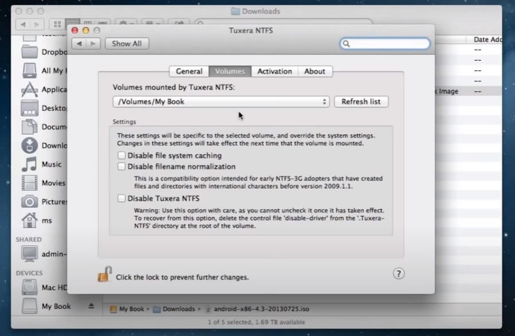The image size is (515, 336).
Task: Click My Book in Finder path bar
Action: point(127,308)
